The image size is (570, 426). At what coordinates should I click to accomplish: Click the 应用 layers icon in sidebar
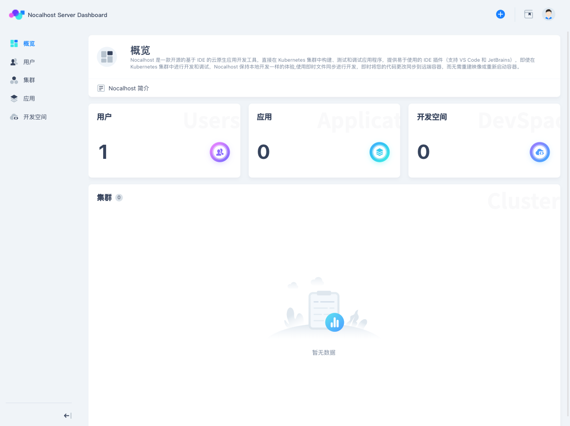tap(14, 99)
